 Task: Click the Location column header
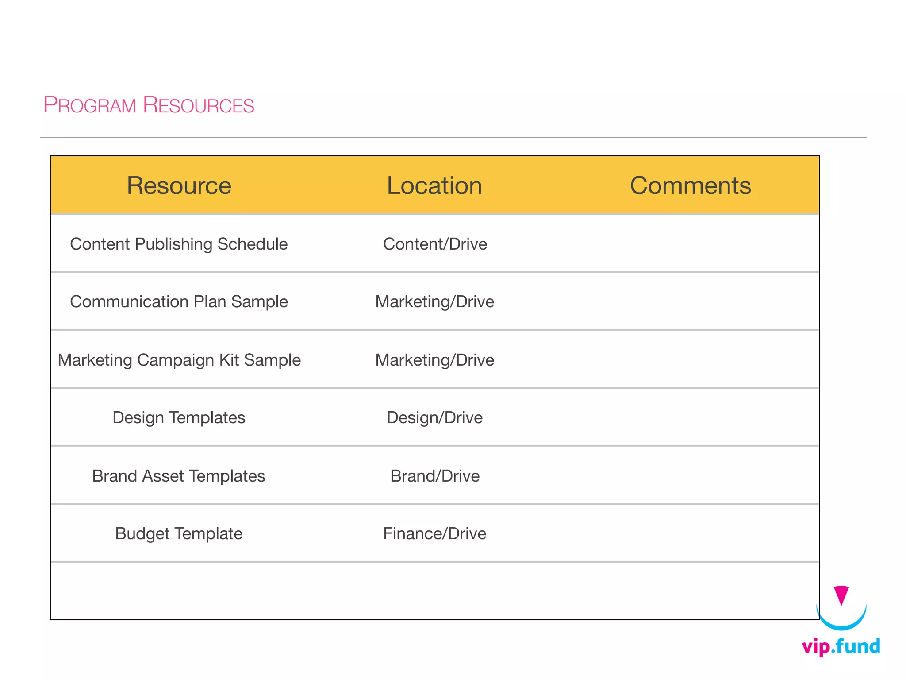(434, 185)
